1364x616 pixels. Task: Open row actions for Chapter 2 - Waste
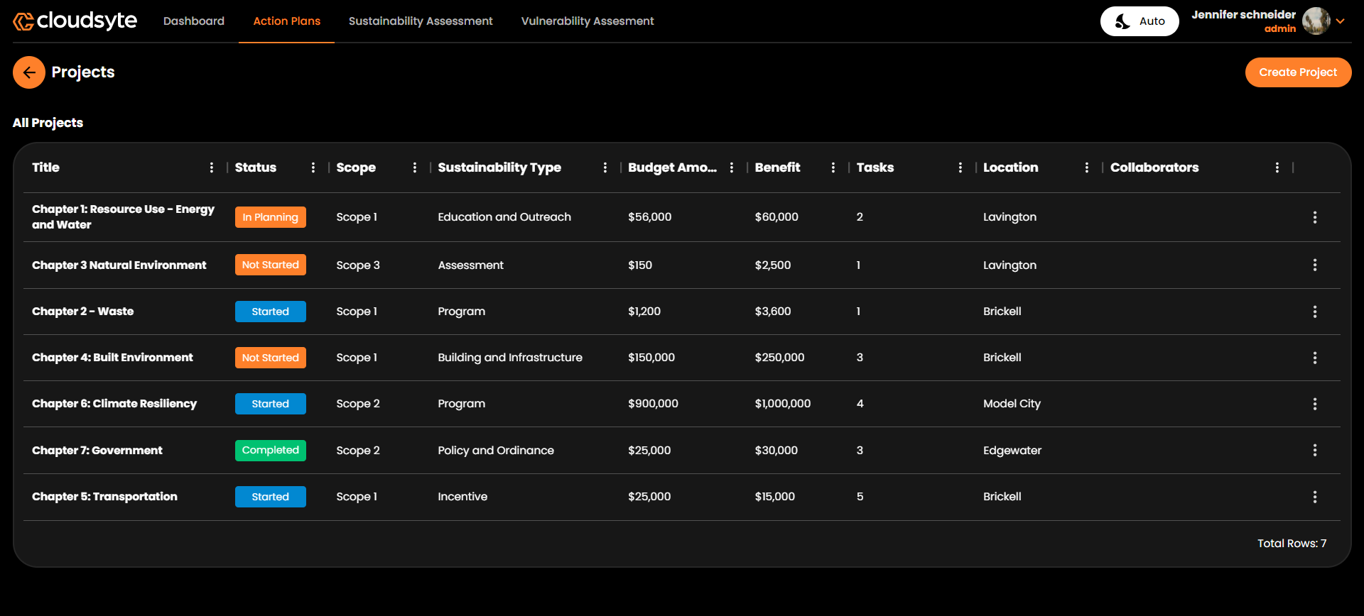coord(1314,312)
